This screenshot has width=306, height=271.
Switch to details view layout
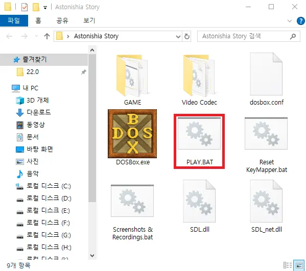click(x=288, y=265)
